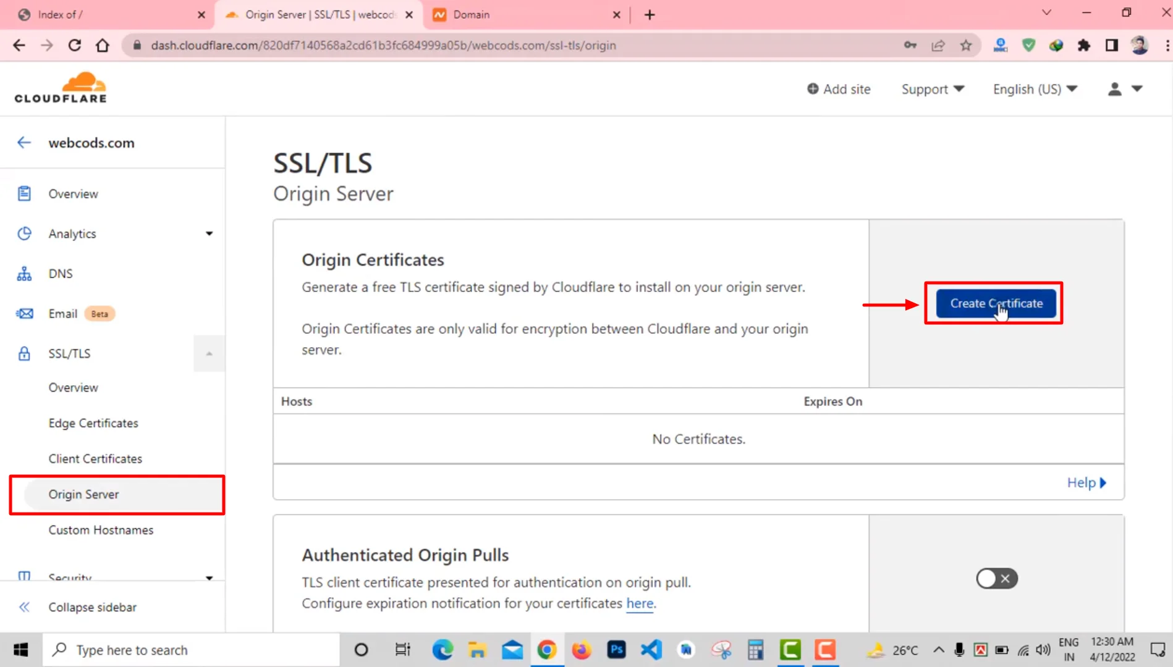This screenshot has width=1173, height=667.
Task: Switch to the Domain browser tab
Action: pos(524,15)
